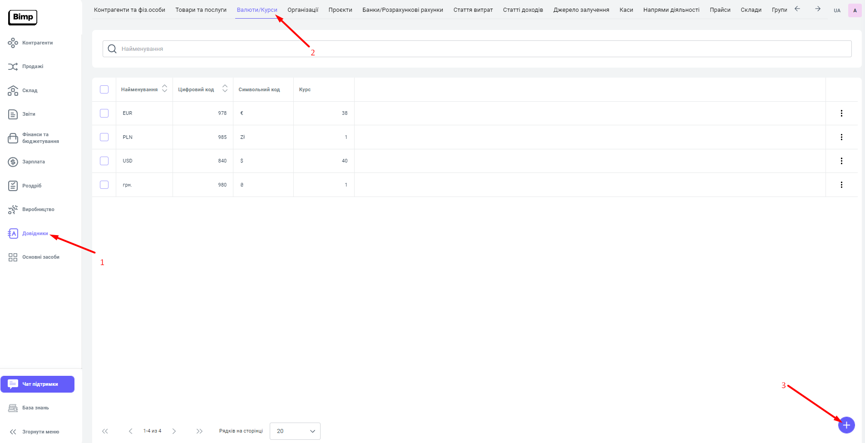Image resolution: width=865 pixels, height=443 pixels.
Task: Open Фінанси та бюджетування in sidebar
Action: [x=40, y=138]
